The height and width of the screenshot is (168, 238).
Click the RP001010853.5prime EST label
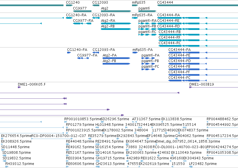point(83,119)
